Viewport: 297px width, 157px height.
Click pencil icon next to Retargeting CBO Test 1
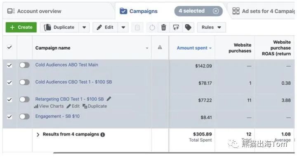109,99
